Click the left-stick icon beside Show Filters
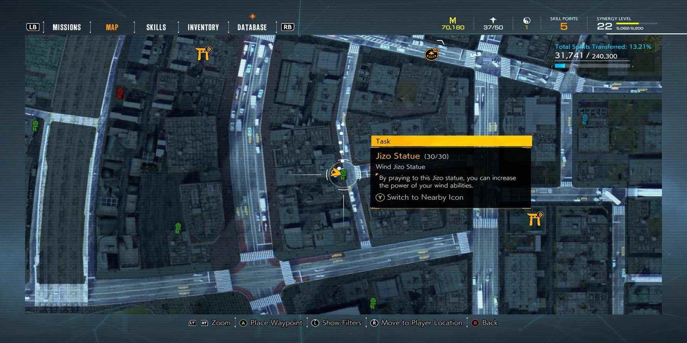The image size is (687, 343). [x=315, y=323]
